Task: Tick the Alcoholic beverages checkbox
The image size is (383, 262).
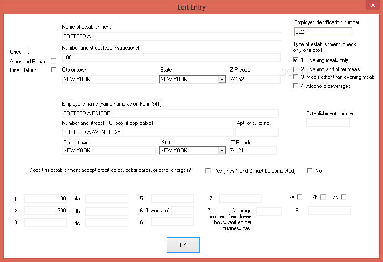Action: click(x=296, y=86)
